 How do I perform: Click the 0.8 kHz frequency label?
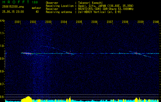click(x=2, y=71)
